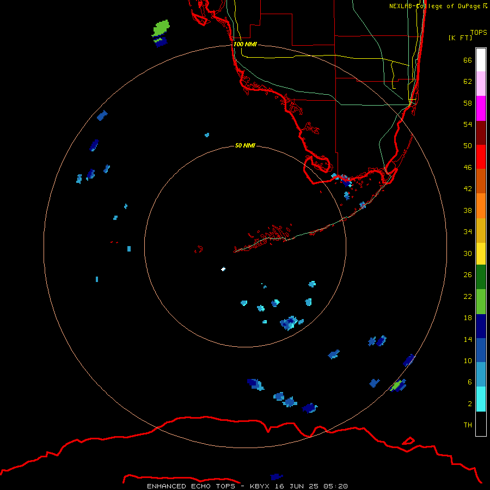Click the '16 JUN 25' date in caption
Screen dimensions: 490x490
click(297, 486)
